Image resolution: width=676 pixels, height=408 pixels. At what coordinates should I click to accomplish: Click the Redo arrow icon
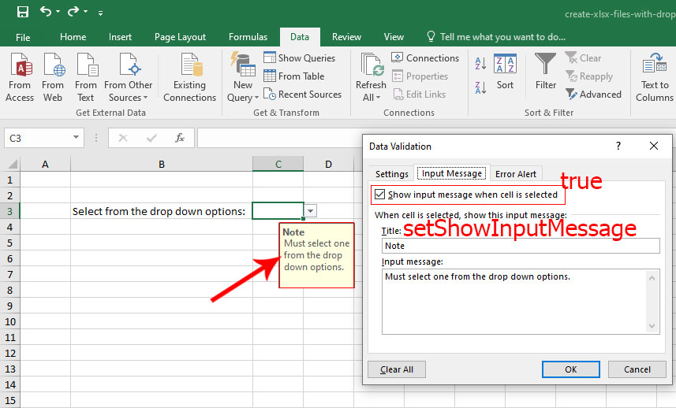73,11
